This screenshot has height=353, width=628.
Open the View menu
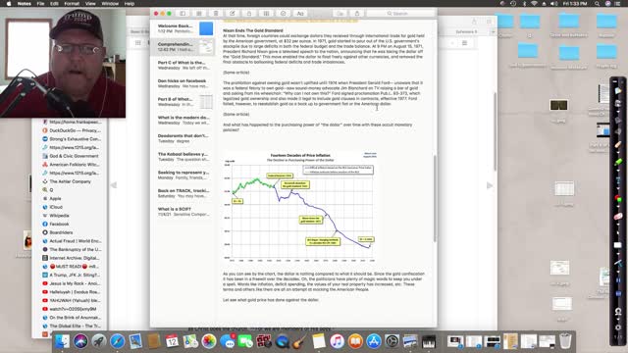90,4
